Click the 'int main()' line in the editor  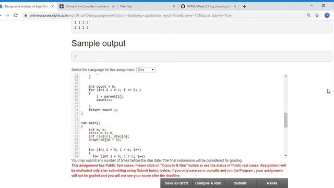[x=90, y=123]
